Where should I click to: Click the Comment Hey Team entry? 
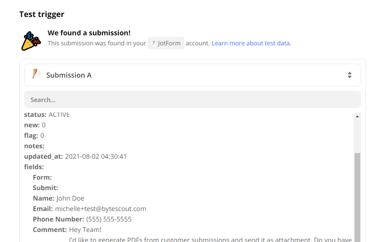coord(67,230)
